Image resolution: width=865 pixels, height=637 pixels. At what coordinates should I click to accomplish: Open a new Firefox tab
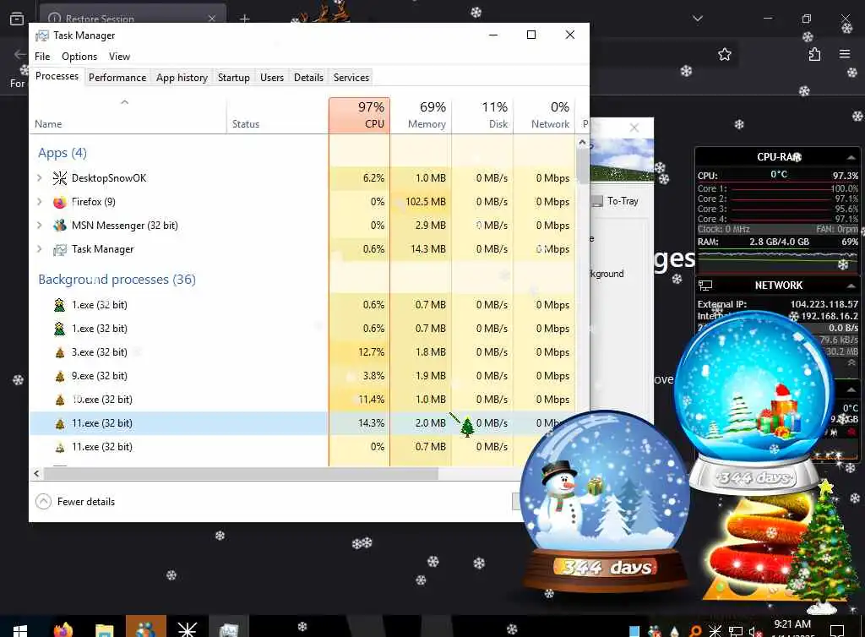point(244,19)
